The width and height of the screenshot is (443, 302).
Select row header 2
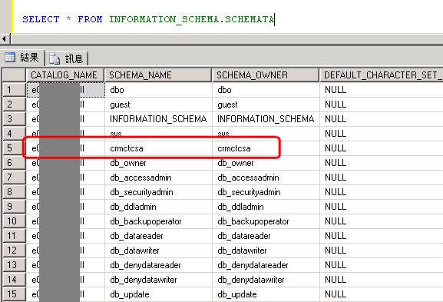click(14, 105)
